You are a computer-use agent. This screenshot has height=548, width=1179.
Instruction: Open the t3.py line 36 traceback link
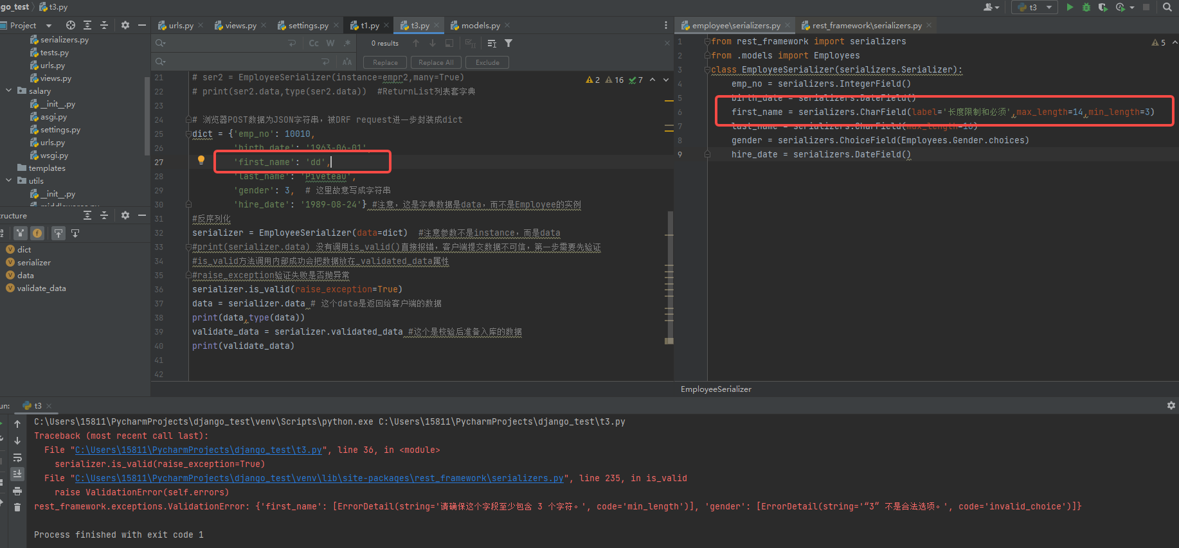pyautogui.click(x=198, y=450)
